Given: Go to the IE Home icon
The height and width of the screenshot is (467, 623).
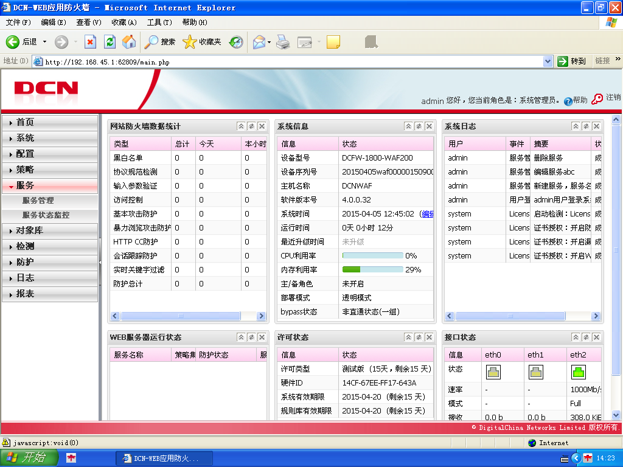Looking at the screenshot, I should [x=129, y=42].
